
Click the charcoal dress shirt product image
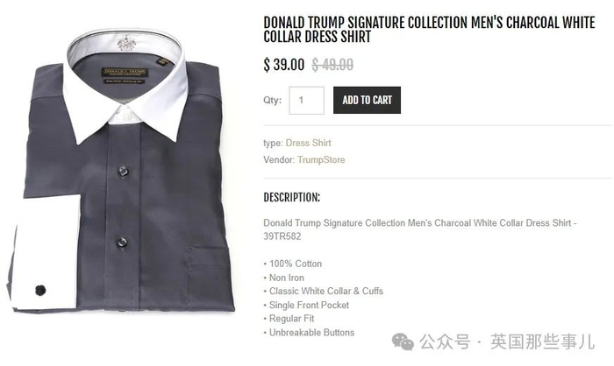121,171
